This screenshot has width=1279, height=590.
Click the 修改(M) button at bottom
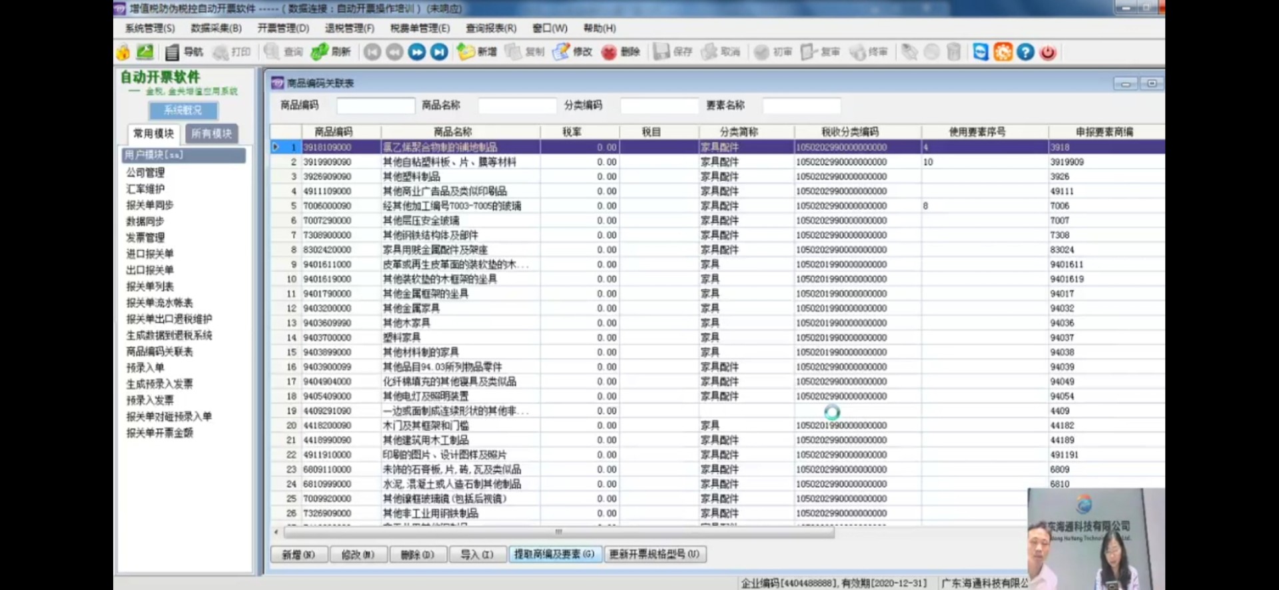358,554
